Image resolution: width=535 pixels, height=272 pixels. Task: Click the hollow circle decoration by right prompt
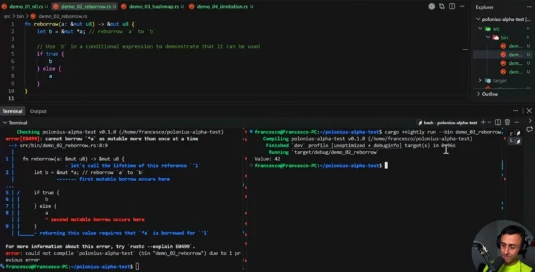pyautogui.click(x=251, y=165)
